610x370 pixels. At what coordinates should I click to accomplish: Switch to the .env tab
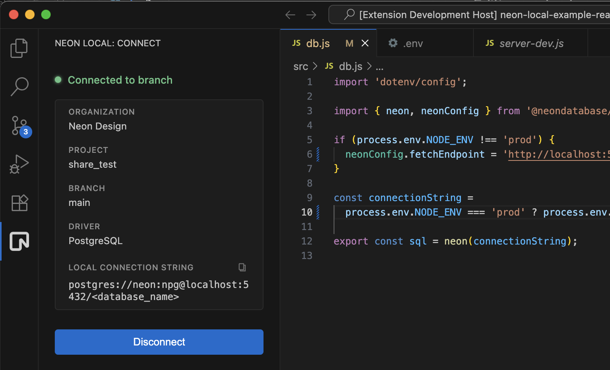pos(425,43)
